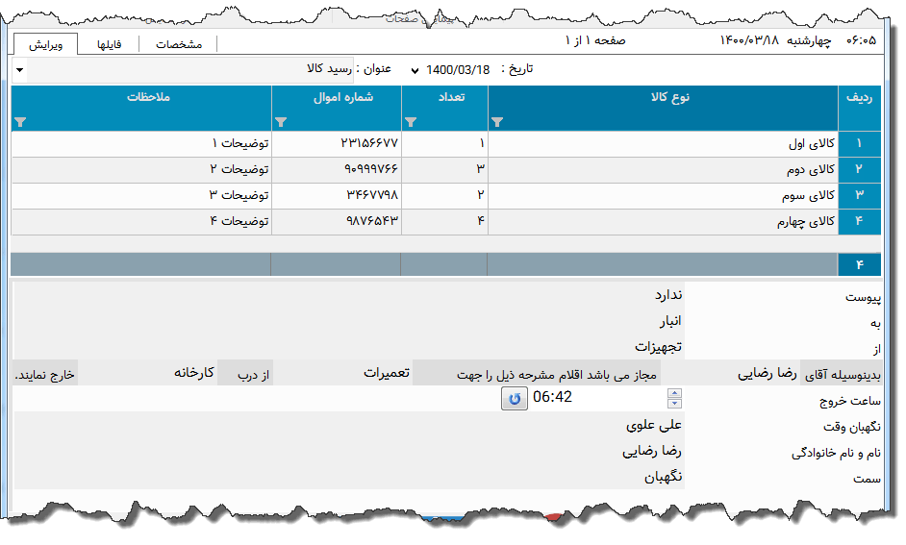This screenshot has width=906, height=545.
Task: Open the تاریخ date dropdown arrow
Action: tap(415, 70)
